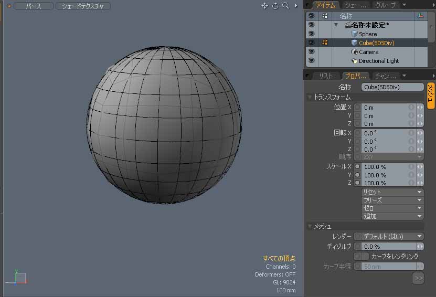Viewport: 436px width, 297px height.
Task: Click the Directional Light item icon
Action: pyautogui.click(x=354, y=61)
